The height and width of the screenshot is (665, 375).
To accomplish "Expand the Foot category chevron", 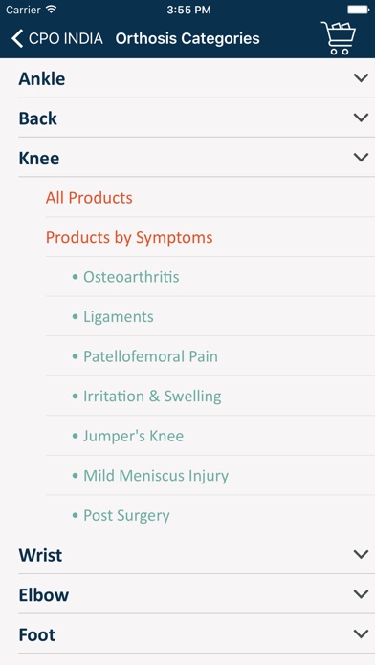I will [x=361, y=634].
